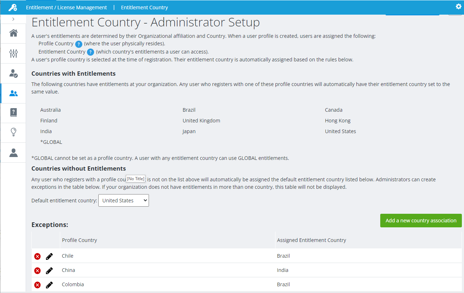Open the Default entitlement country dropdown

[123, 200]
